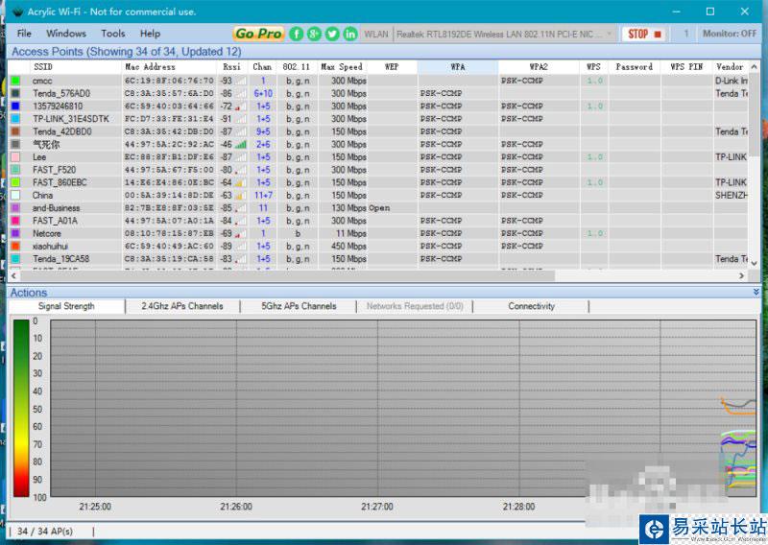Sort by Rssi column header
The height and width of the screenshot is (545, 768).
tap(232, 66)
